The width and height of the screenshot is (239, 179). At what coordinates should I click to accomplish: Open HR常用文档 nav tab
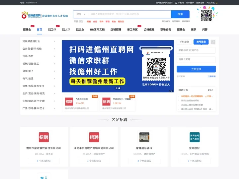(97, 30)
